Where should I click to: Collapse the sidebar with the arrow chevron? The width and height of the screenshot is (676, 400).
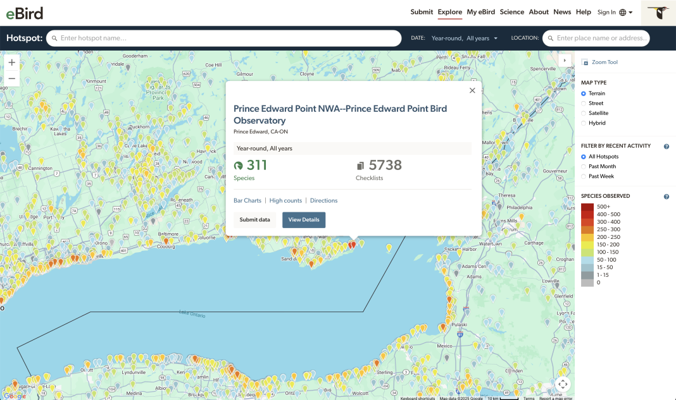564,60
